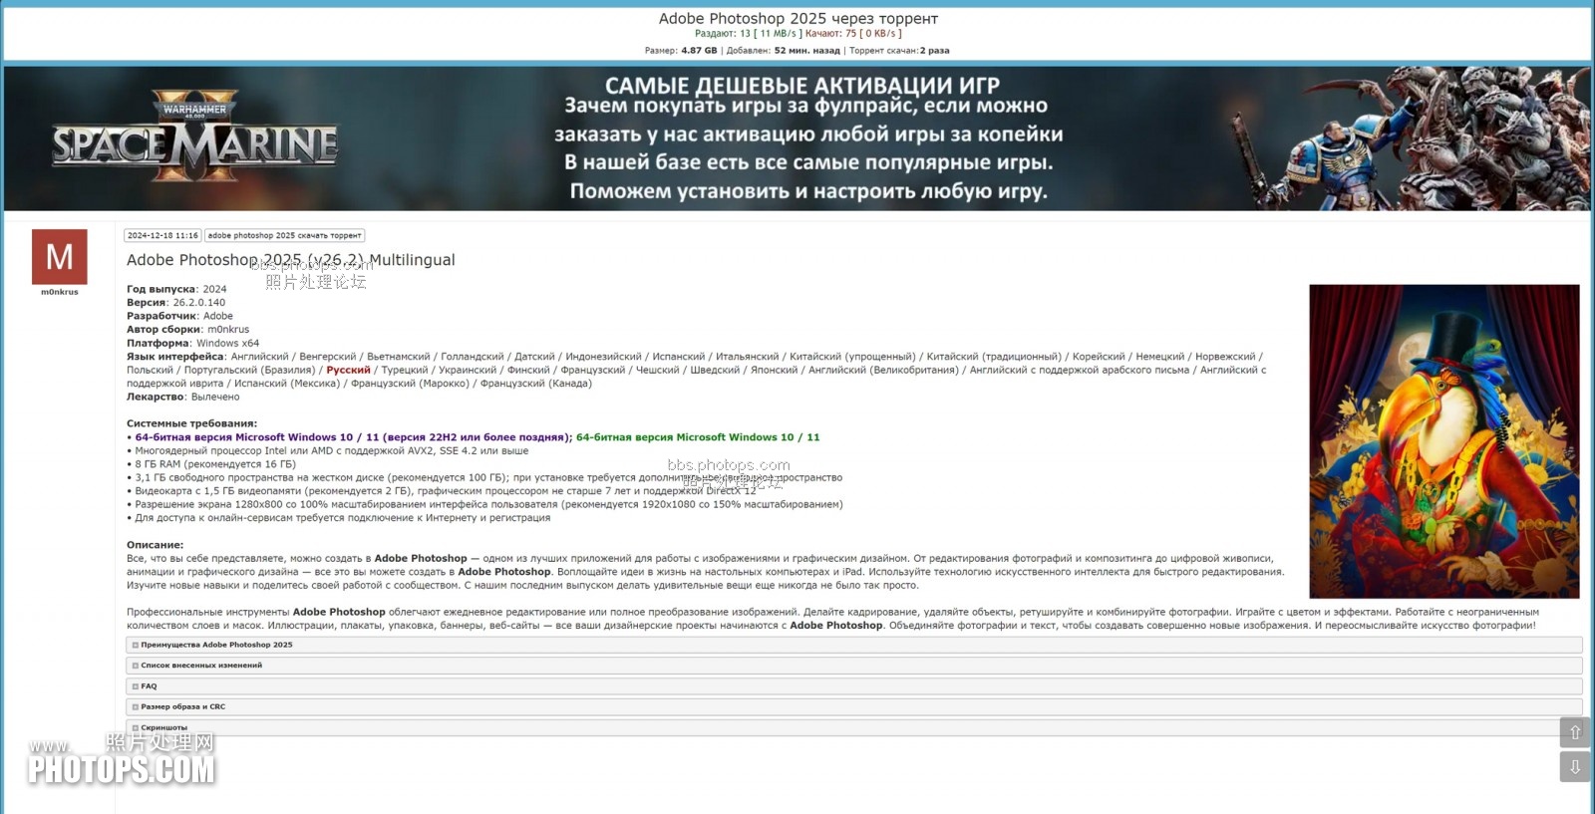Image resolution: width=1595 pixels, height=814 pixels.
Task: Click the 'Платформа: Windows x64' line
Action: [x=192, y=343]
